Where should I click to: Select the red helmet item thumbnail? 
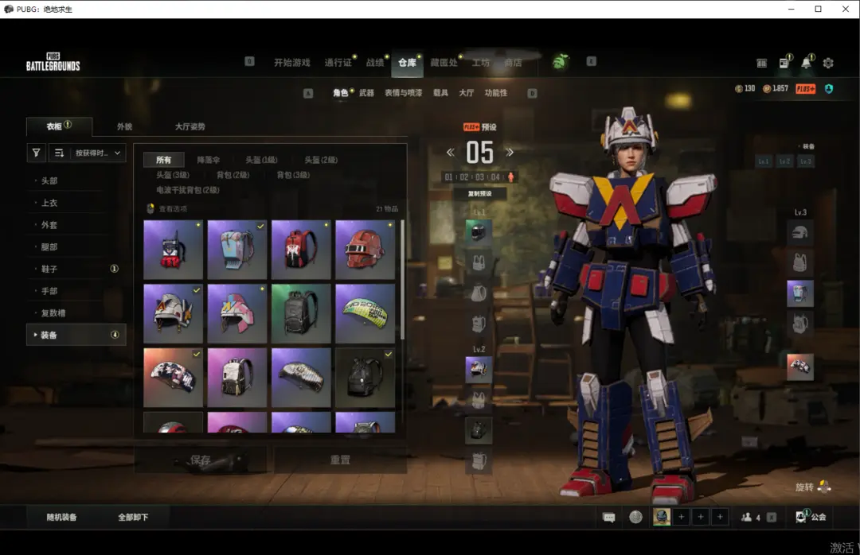click(x=365, y=250)
